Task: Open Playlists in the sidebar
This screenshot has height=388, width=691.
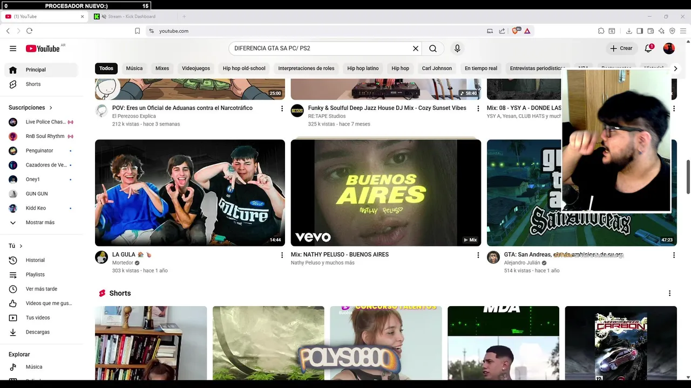Action: [x=41, y=274]
